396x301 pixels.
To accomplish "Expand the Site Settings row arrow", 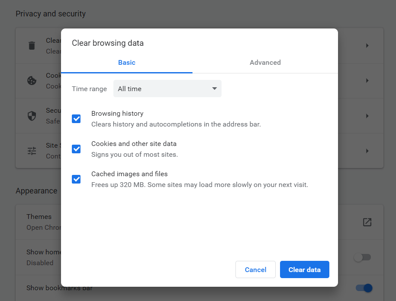I will [x=367, y=151].
